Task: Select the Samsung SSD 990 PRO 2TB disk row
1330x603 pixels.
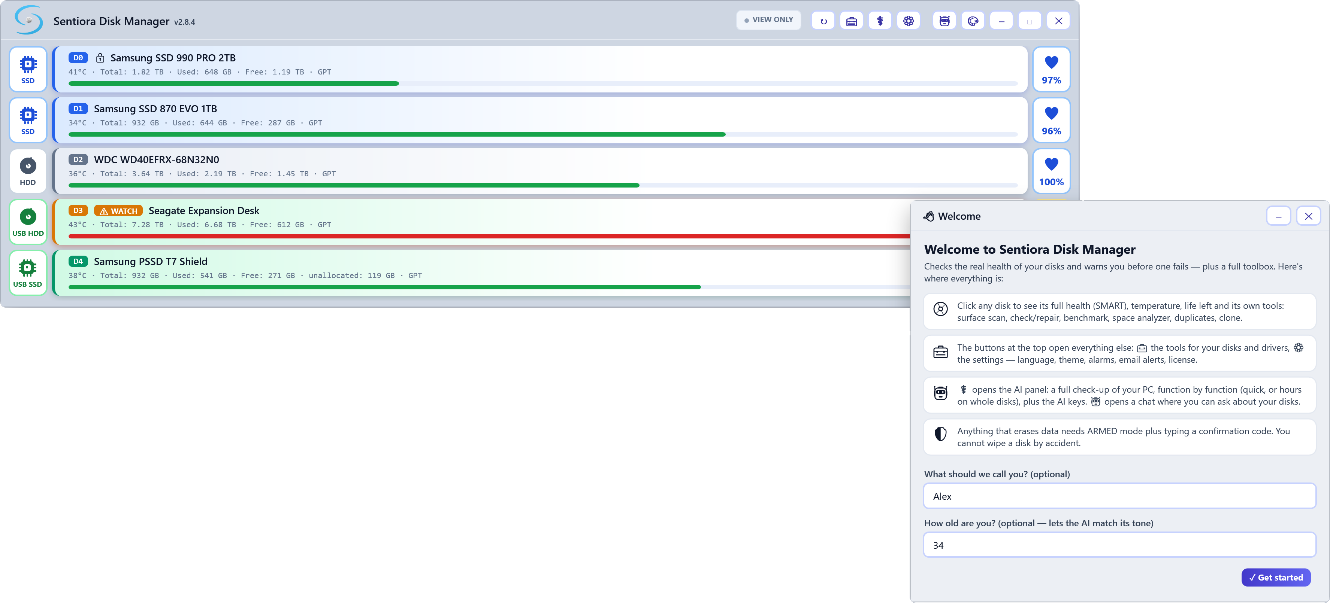Action: click(539, 69)
